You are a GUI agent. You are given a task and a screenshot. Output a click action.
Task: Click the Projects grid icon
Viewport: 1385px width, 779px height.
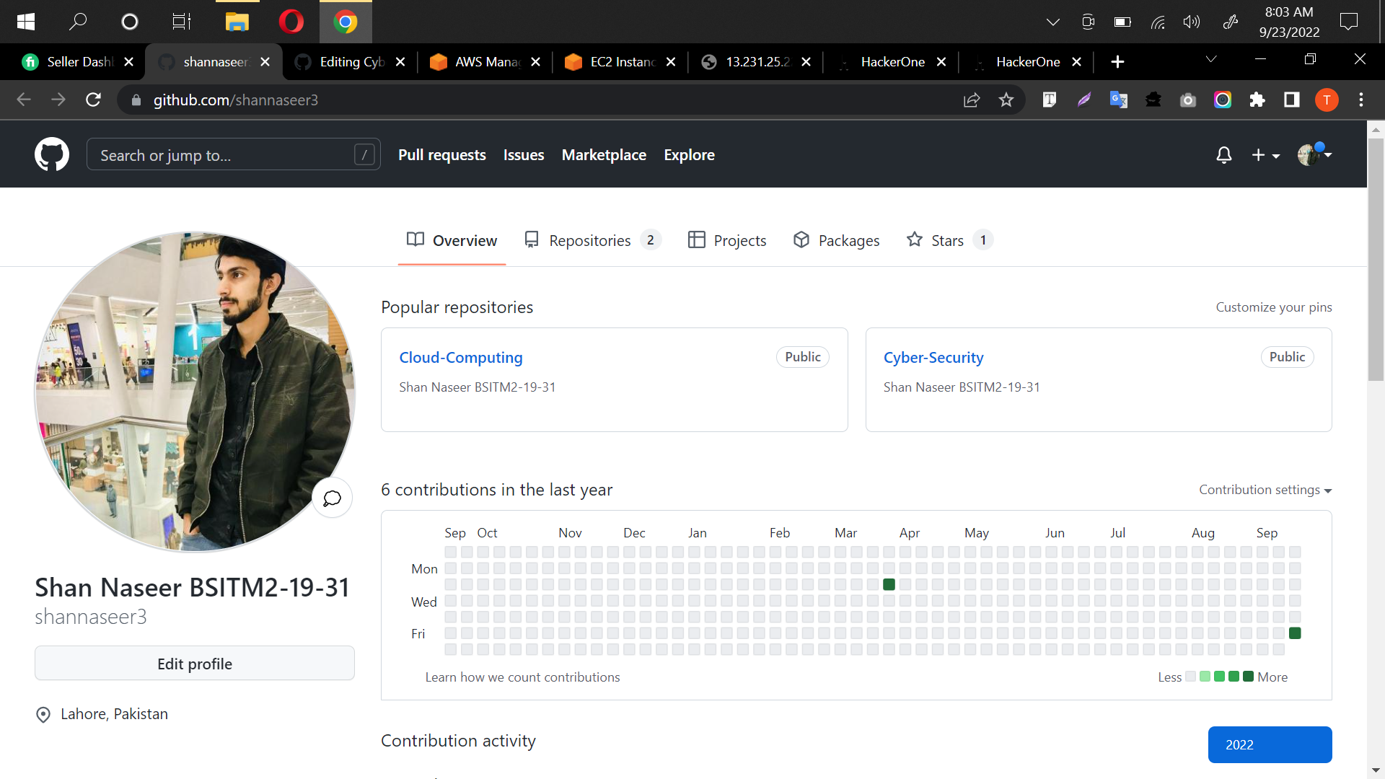click(697, 239)
